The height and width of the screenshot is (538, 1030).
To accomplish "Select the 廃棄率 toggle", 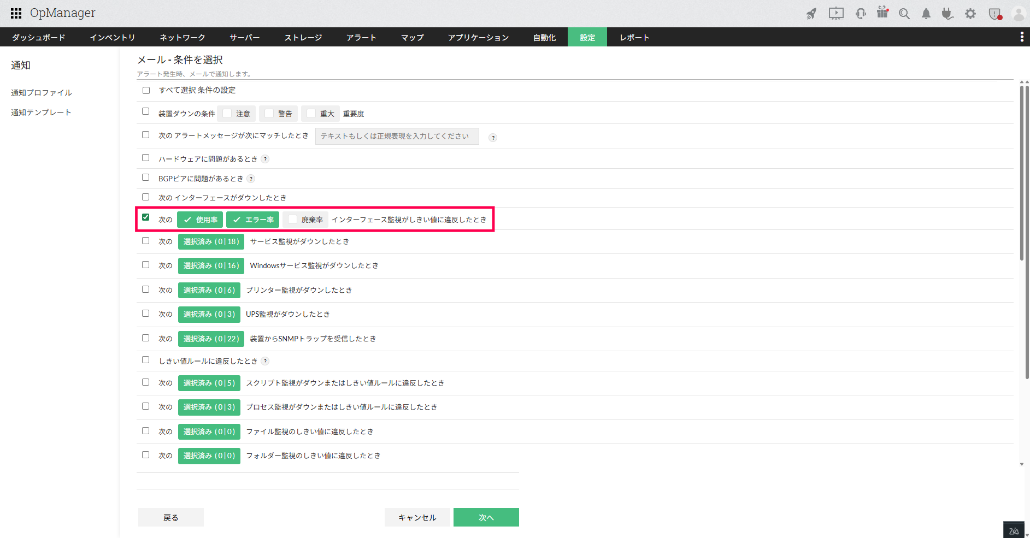I will [305, 220].
